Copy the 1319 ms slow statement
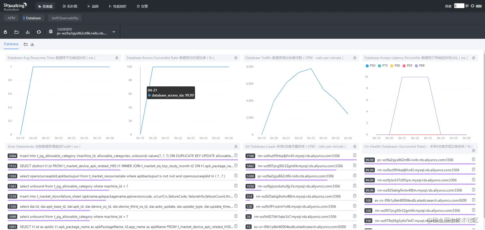The height and width of the screenshot is (230, 485). click(x=236, y=196)
